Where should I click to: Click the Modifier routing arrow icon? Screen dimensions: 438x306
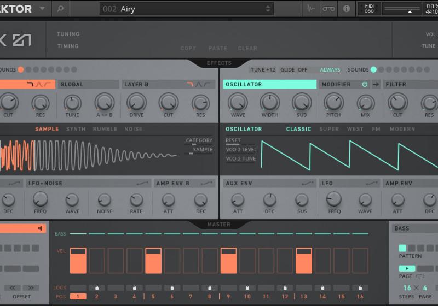376,84
